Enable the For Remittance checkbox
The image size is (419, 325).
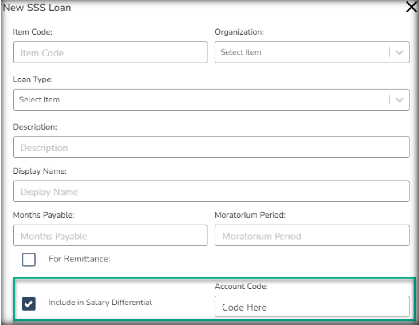pos(29,259)
